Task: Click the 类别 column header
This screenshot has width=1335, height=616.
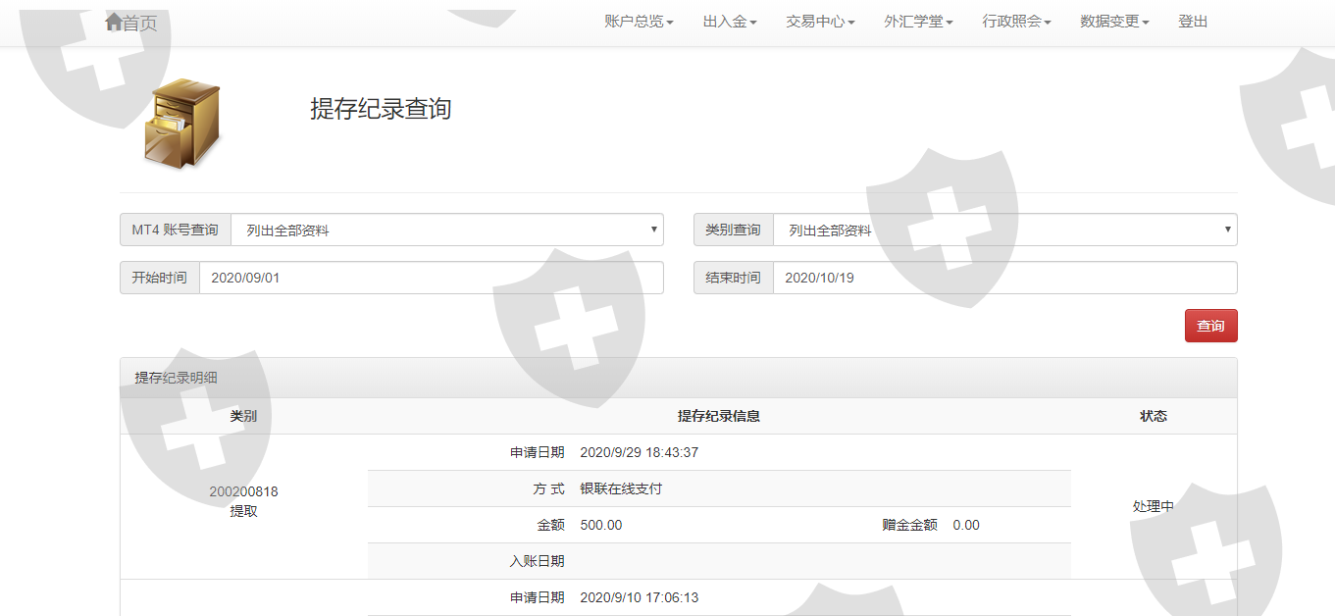Action: coord(243,416)
